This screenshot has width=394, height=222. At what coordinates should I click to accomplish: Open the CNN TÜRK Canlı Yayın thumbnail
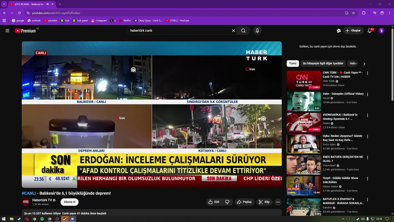coord(304,80)
